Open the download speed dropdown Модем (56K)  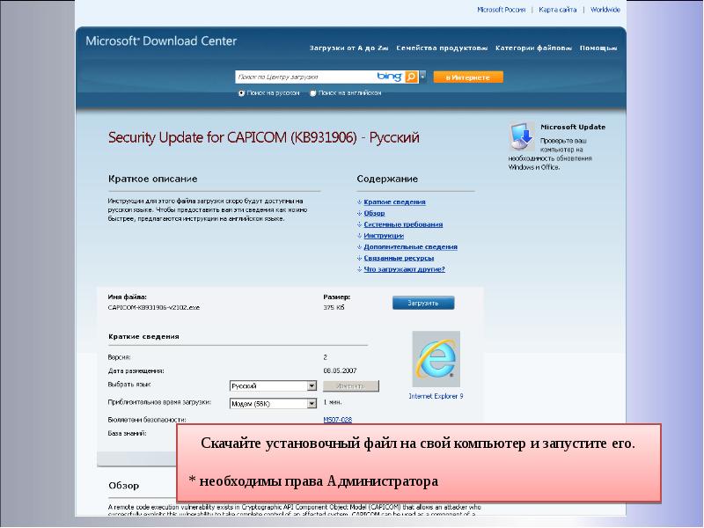tap(312, 404)
